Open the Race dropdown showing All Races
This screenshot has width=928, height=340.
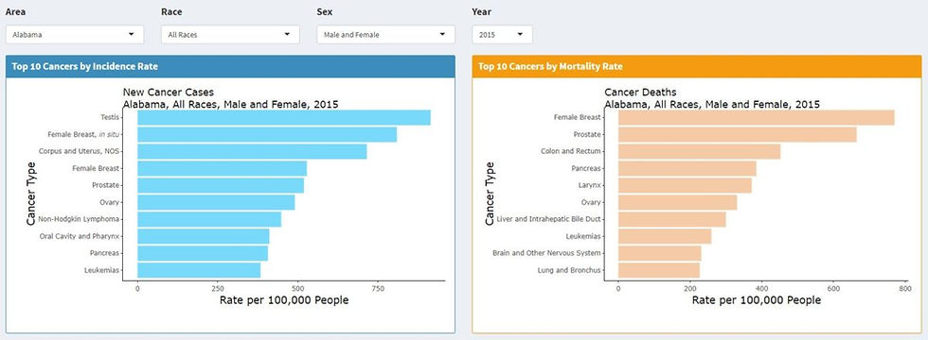(230, 34)
